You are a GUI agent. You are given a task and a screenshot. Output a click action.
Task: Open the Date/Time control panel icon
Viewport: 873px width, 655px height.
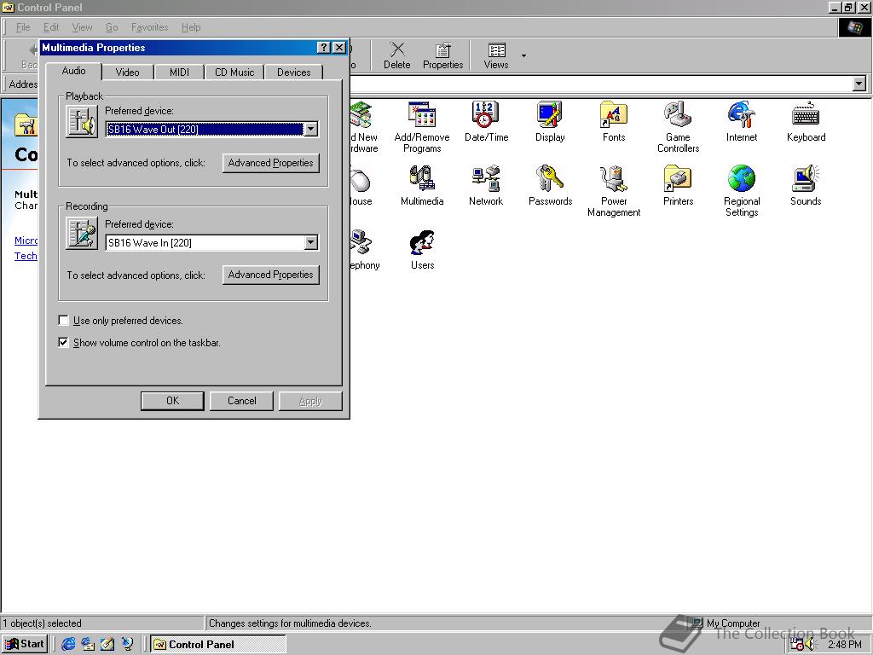click(x=486, y=121)
